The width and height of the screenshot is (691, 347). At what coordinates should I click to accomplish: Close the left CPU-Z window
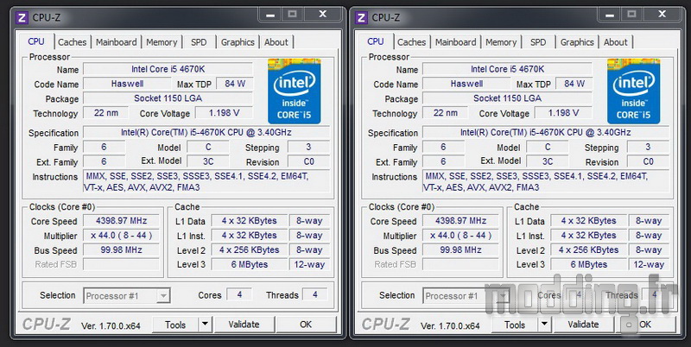pyautogui.click(x=322, y=15)
